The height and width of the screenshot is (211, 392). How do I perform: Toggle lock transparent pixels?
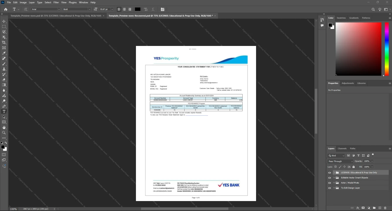tap(335, 167)
